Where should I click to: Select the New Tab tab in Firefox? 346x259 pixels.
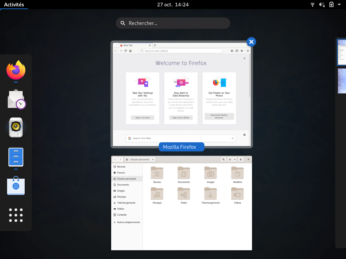pyautogui.click(x=135, y=46)
